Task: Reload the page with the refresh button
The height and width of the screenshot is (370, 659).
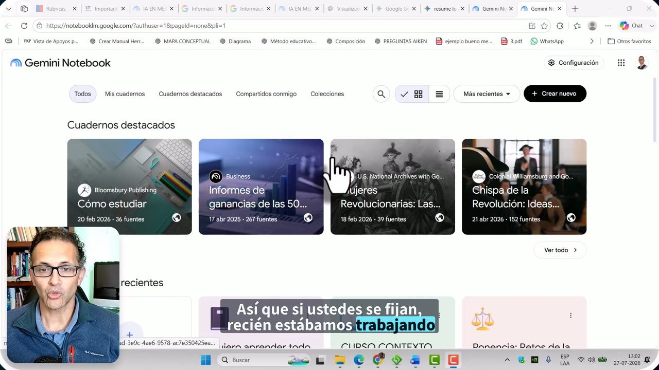Action: coord(24,26)
